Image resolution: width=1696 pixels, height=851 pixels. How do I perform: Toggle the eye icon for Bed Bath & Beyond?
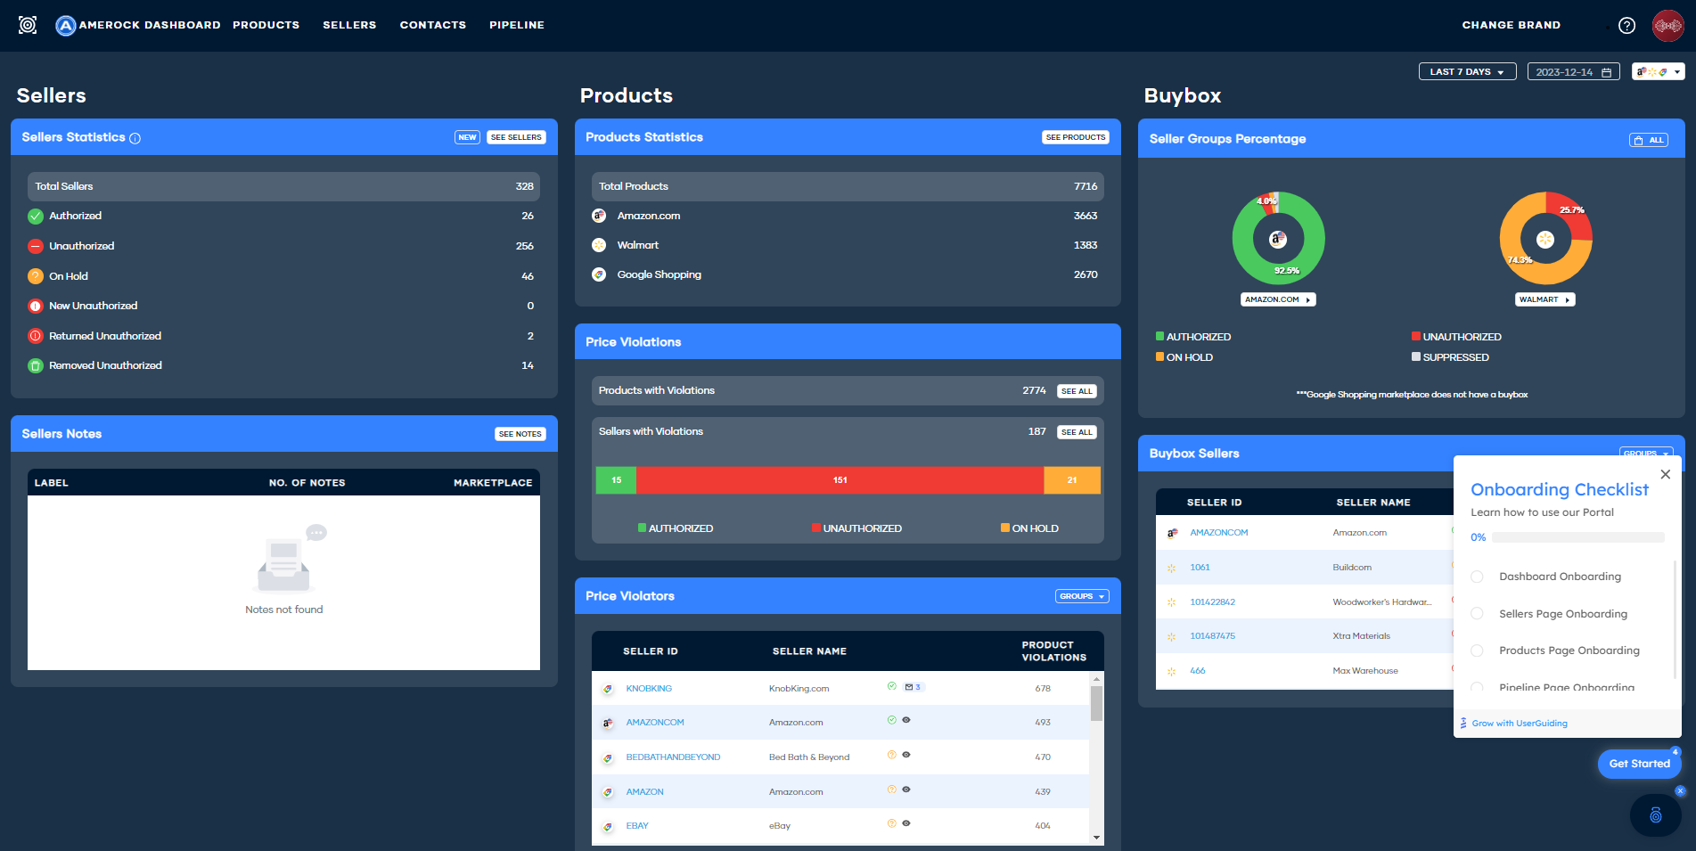pos(906,755)
